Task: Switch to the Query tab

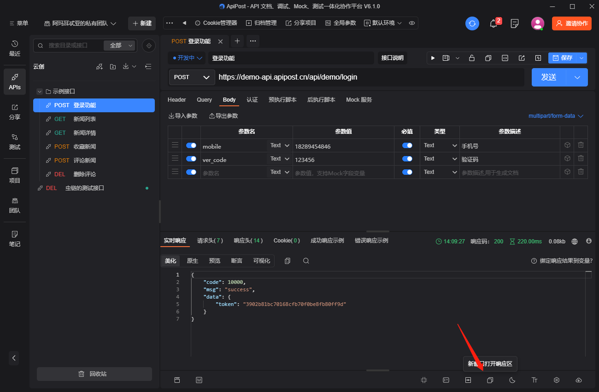Action: point(204,100)
